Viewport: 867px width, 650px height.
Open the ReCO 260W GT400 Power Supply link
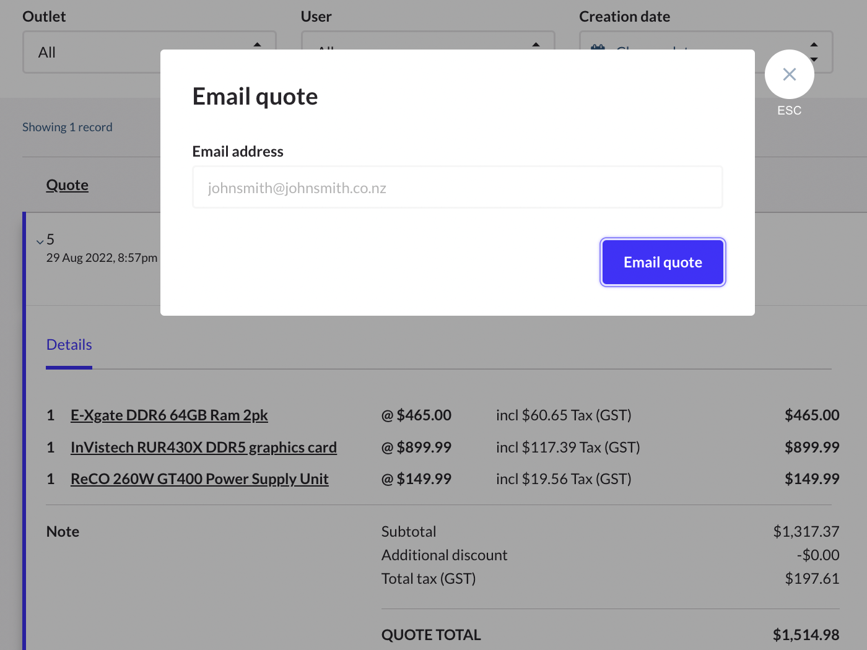coord(199,479)
